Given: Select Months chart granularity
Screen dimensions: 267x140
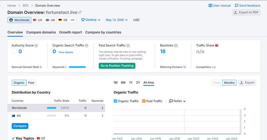Looking at the screenshot, I should [x=229, y=83].
